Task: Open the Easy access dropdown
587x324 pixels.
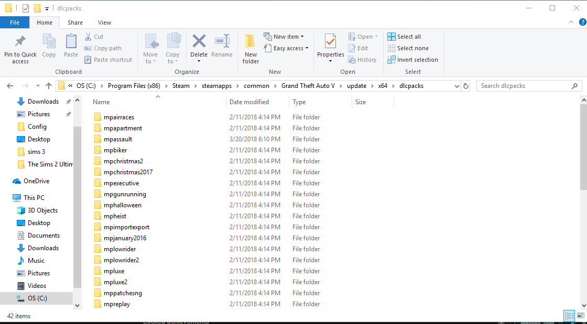Action: (286, 48)
